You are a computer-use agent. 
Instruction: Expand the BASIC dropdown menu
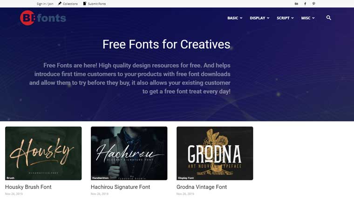tap(235, 18)
